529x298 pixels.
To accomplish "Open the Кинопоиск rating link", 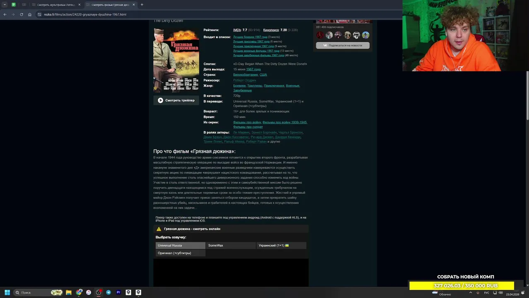I will [x=271, y=30].
